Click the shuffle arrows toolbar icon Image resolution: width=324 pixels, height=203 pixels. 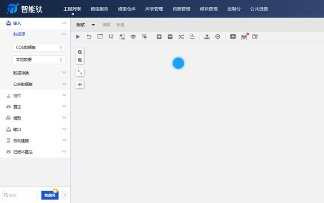click(181, 37)
